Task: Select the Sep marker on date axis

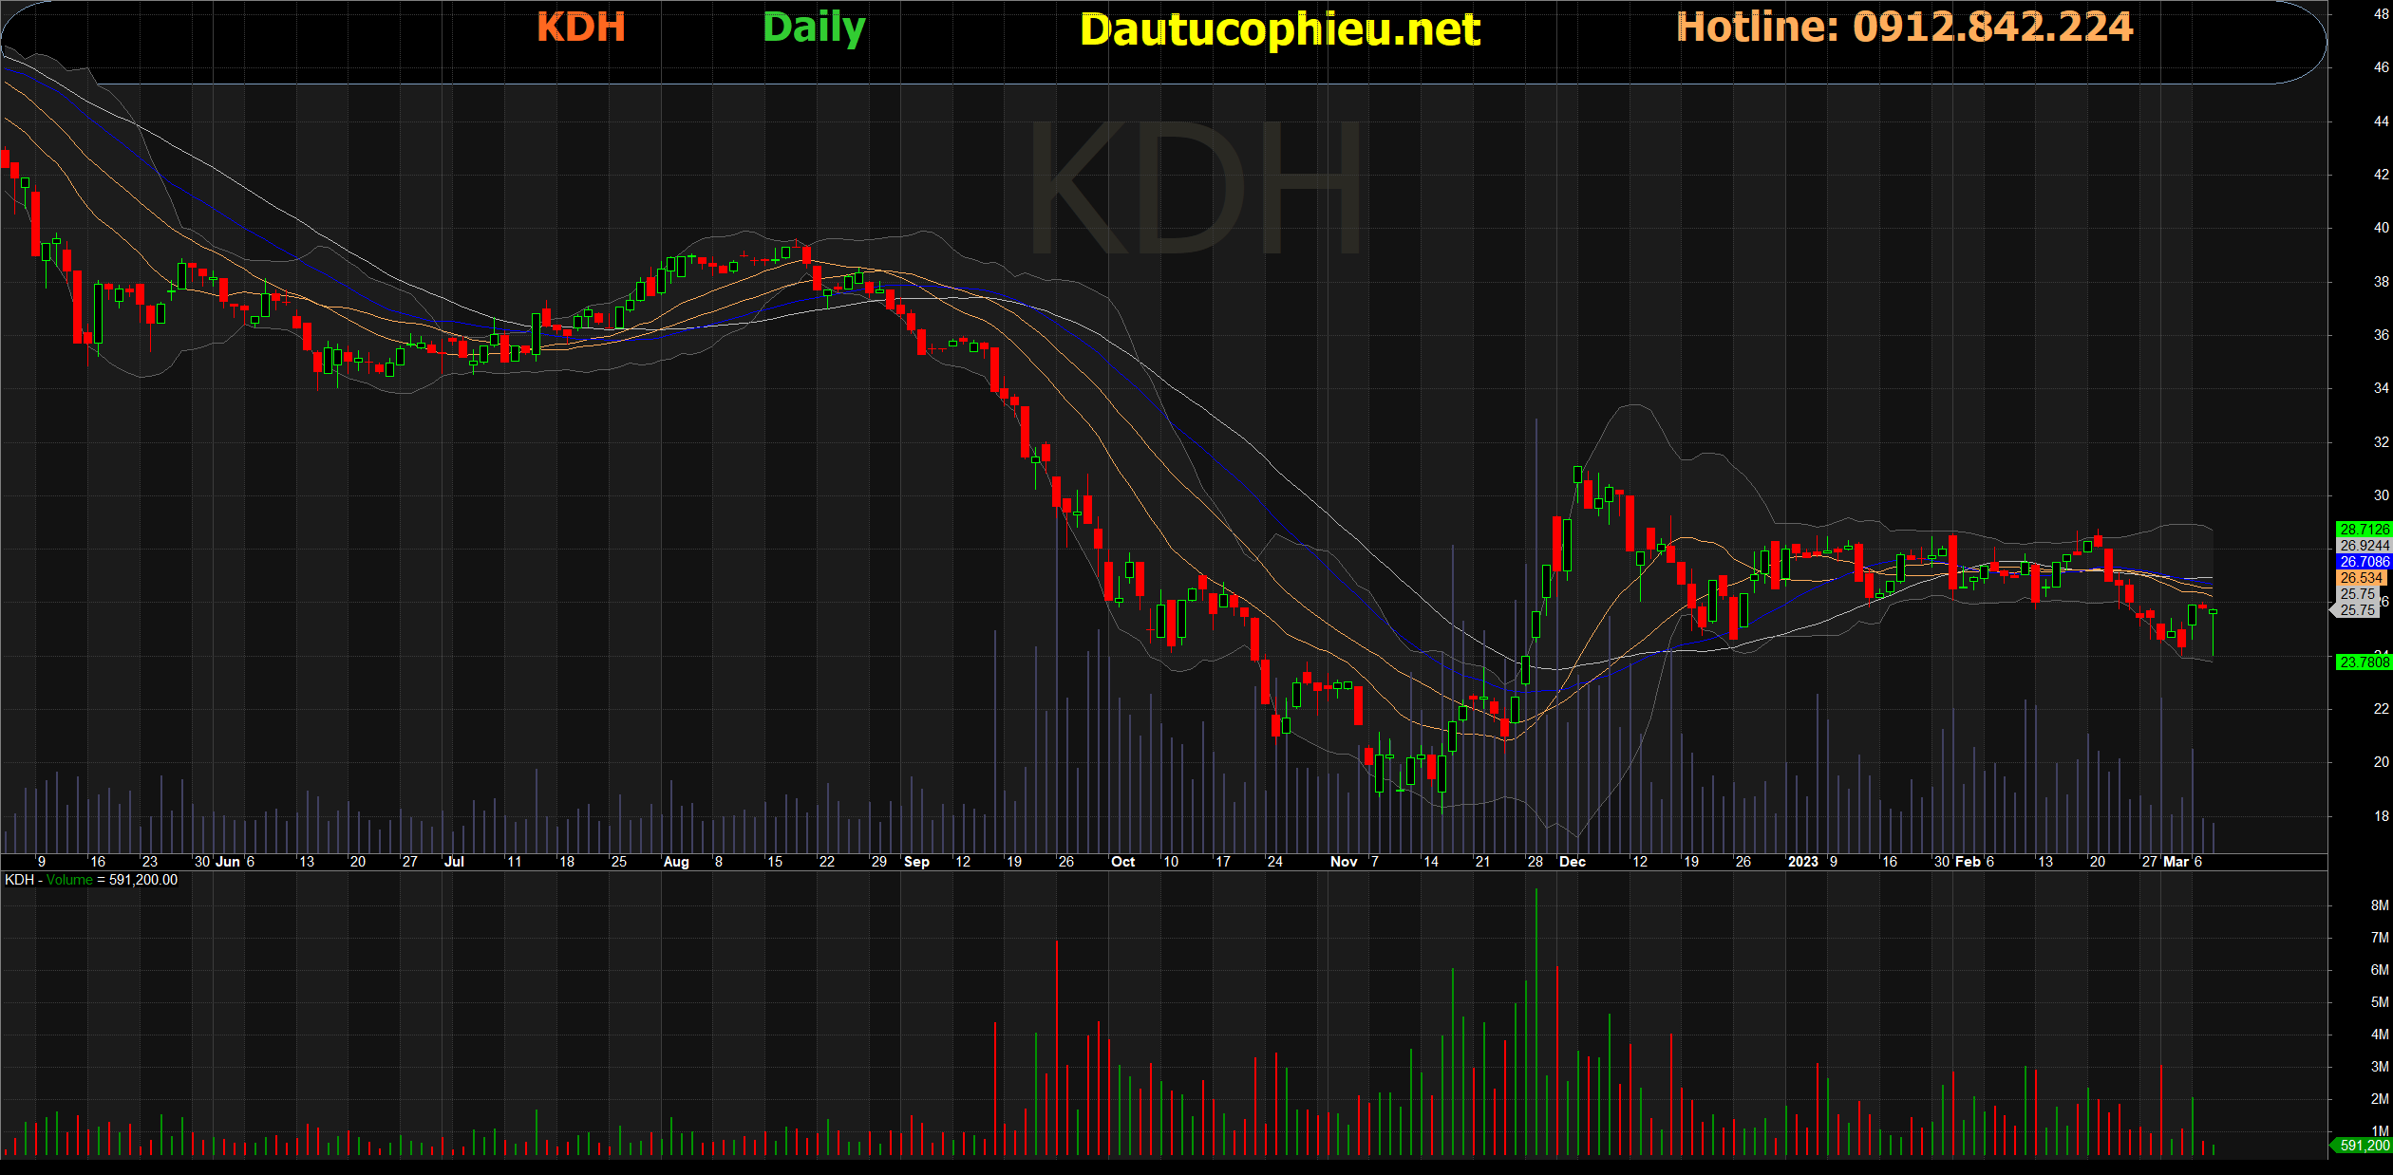Action: point(916,862)
